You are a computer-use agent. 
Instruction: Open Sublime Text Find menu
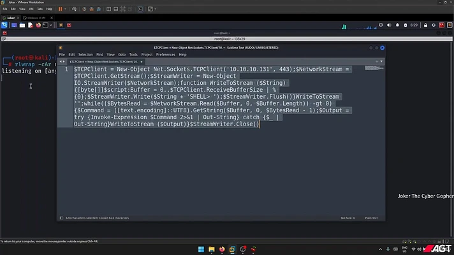[99, 54]
